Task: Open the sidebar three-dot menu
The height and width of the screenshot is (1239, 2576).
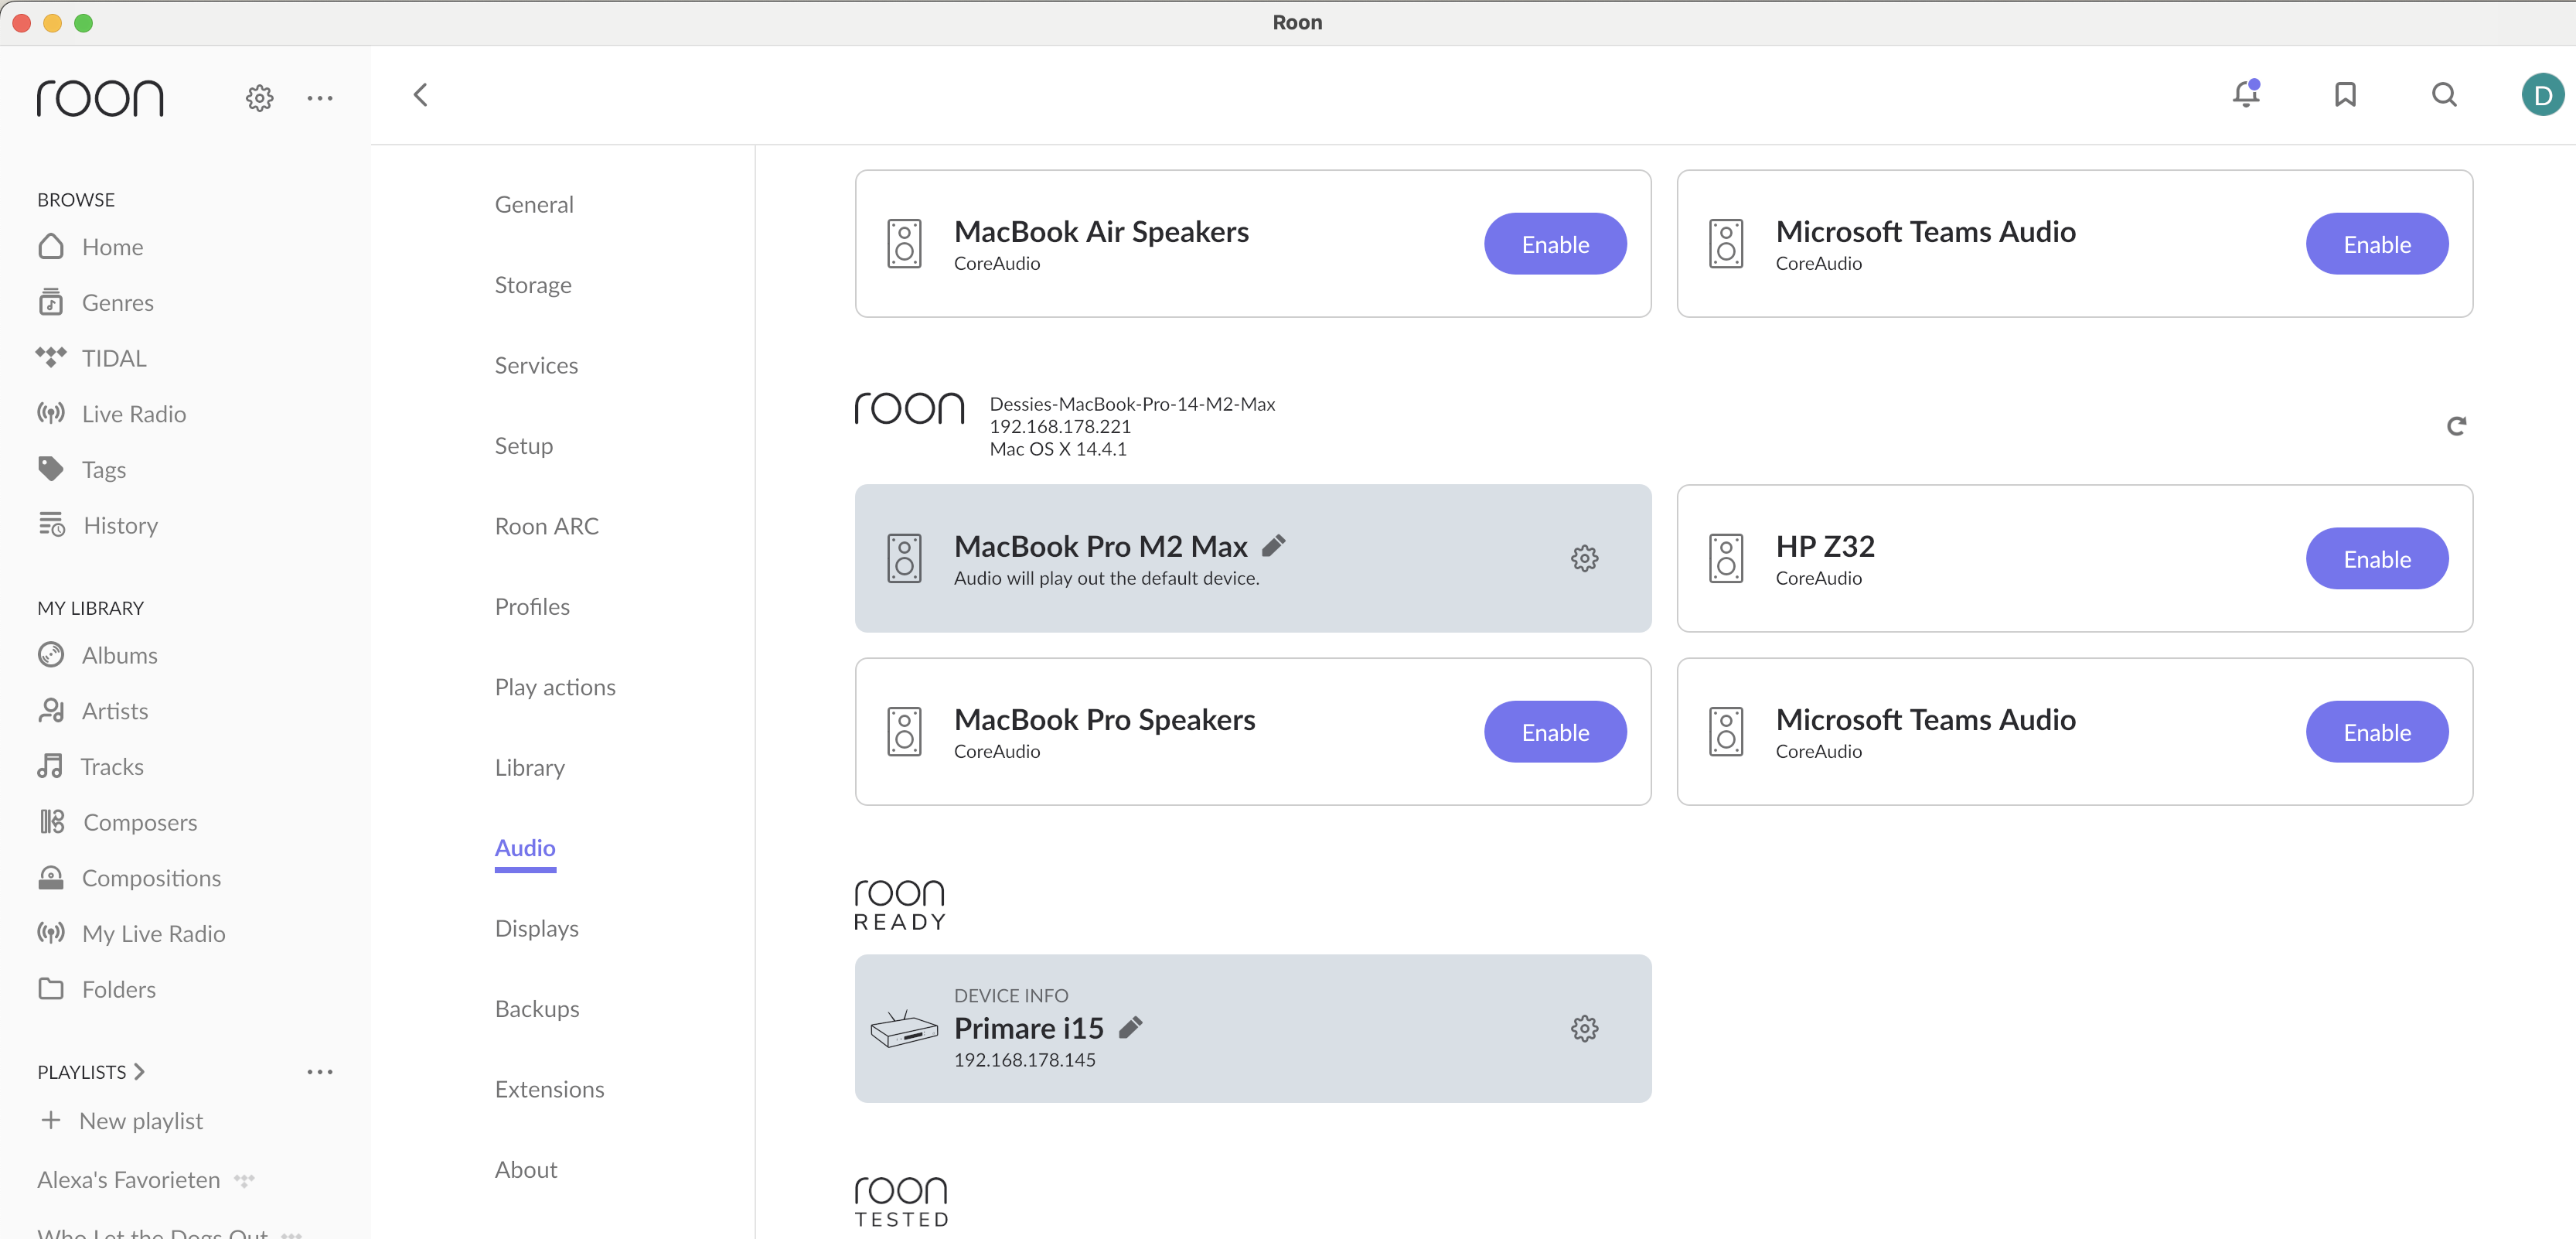Action: coord(320,98)
